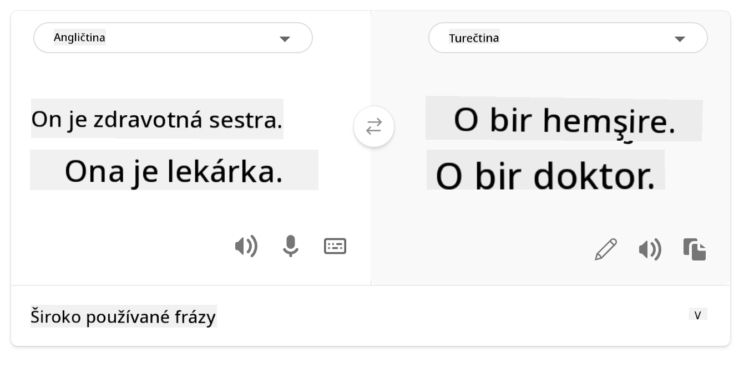
Task: Listen to the source text pronunciation
Action: pyautogui.click(x=246, y=246)
